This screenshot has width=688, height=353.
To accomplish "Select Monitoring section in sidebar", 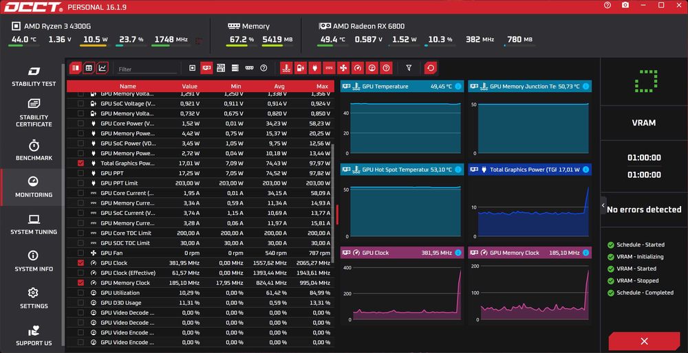I will coord(34,187).
